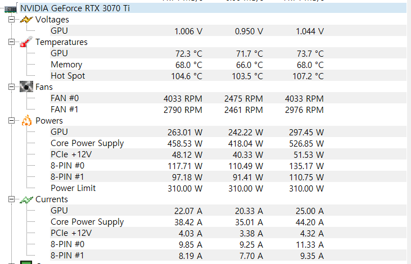Click the 7.70 A 8-PIN #1 minimum
Screen dimensions: 411x264
[251, 256]
